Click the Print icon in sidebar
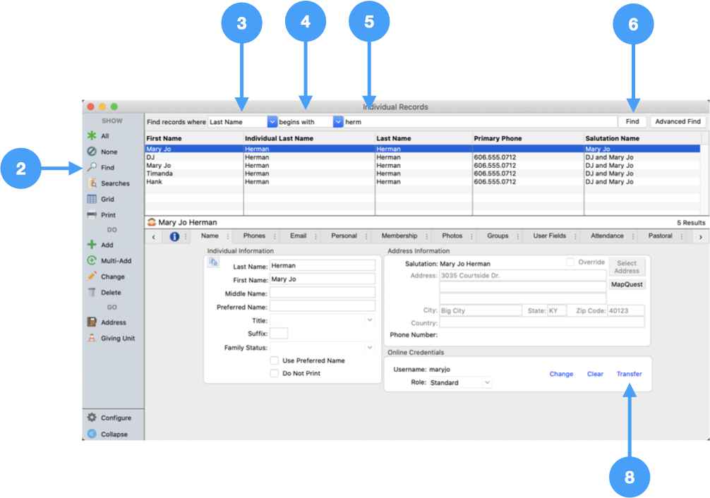 [92, 215]
